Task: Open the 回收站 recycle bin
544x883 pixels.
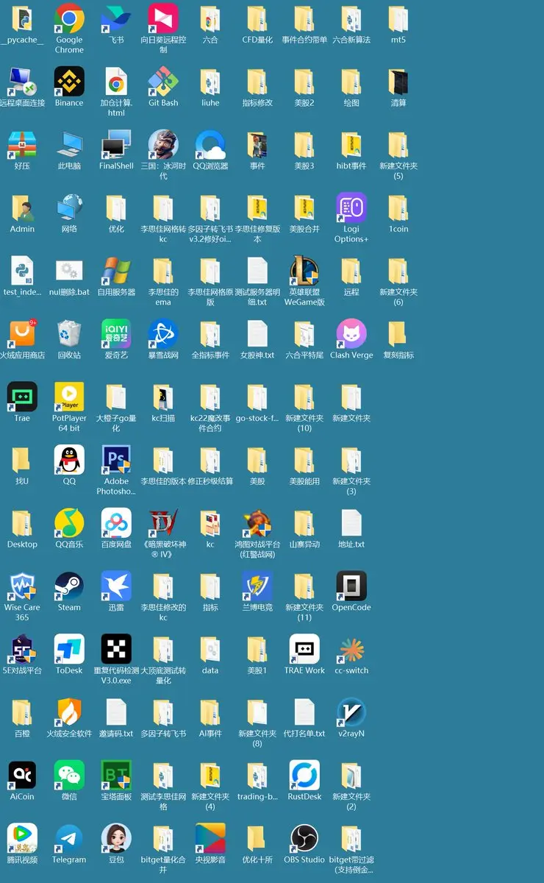Action: click(x=69, y=334)
